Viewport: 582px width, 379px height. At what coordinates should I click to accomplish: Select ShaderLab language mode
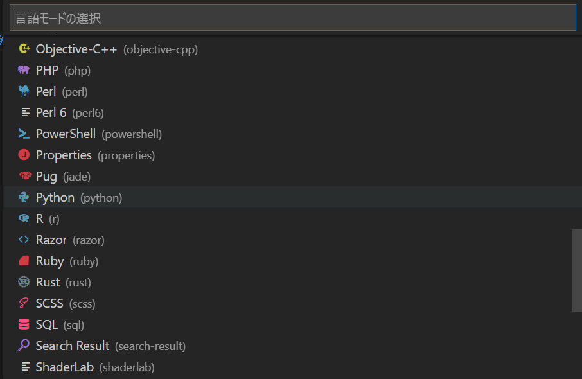(x=292, y=367)
